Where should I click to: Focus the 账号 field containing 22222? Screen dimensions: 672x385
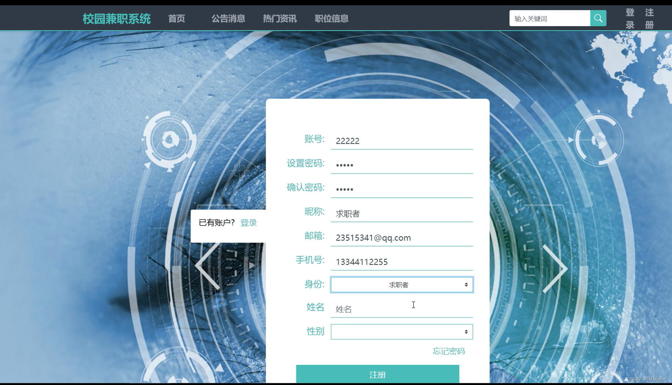[x=402, y=141]
